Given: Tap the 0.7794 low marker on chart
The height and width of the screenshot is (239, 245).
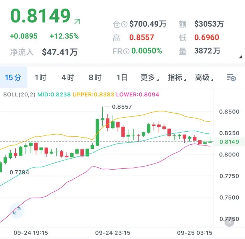Looking at the screenshot, I should tap(19, 172).
